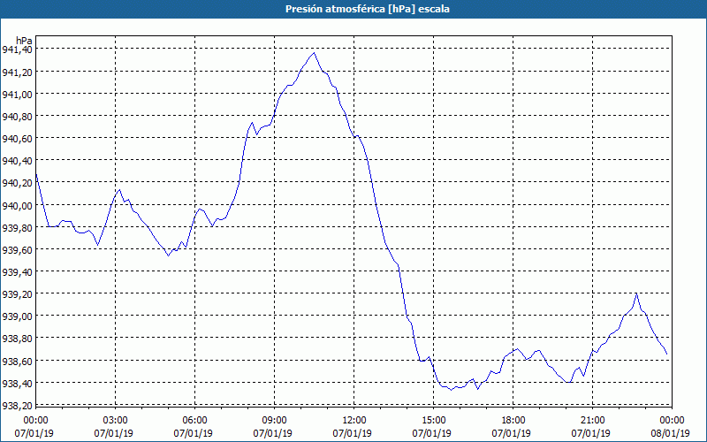
Task: Click the 940,40 y-axis value
Action: 17,161
